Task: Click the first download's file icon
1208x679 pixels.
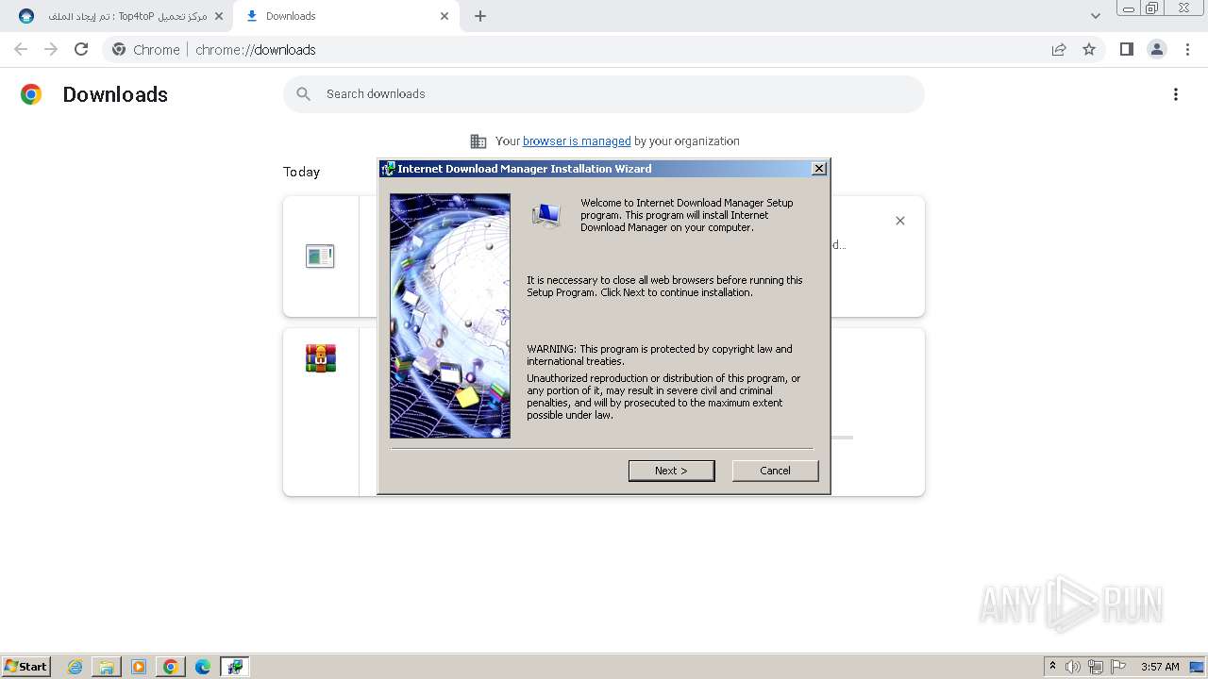Action: [x=320, y=256]
